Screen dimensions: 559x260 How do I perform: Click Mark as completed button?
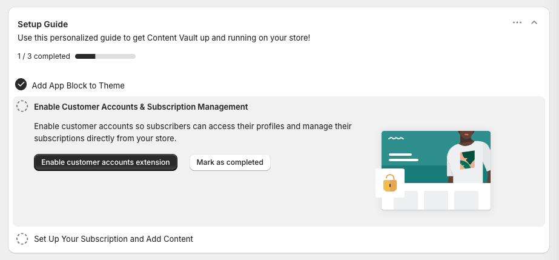coord(230,162)
